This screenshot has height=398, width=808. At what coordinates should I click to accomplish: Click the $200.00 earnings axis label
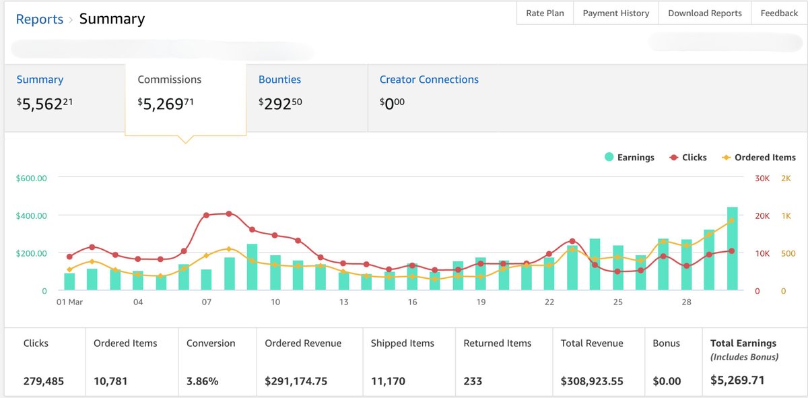point(32,253)
